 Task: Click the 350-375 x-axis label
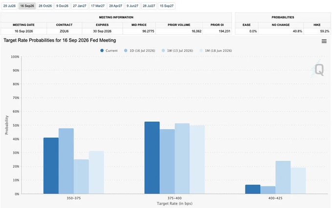pos(74,198)
